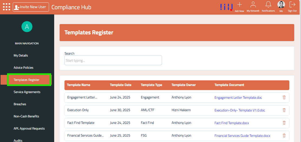
Task: Click the green A avatar circle
Action: pyautogui.click(x=27, y=27)
